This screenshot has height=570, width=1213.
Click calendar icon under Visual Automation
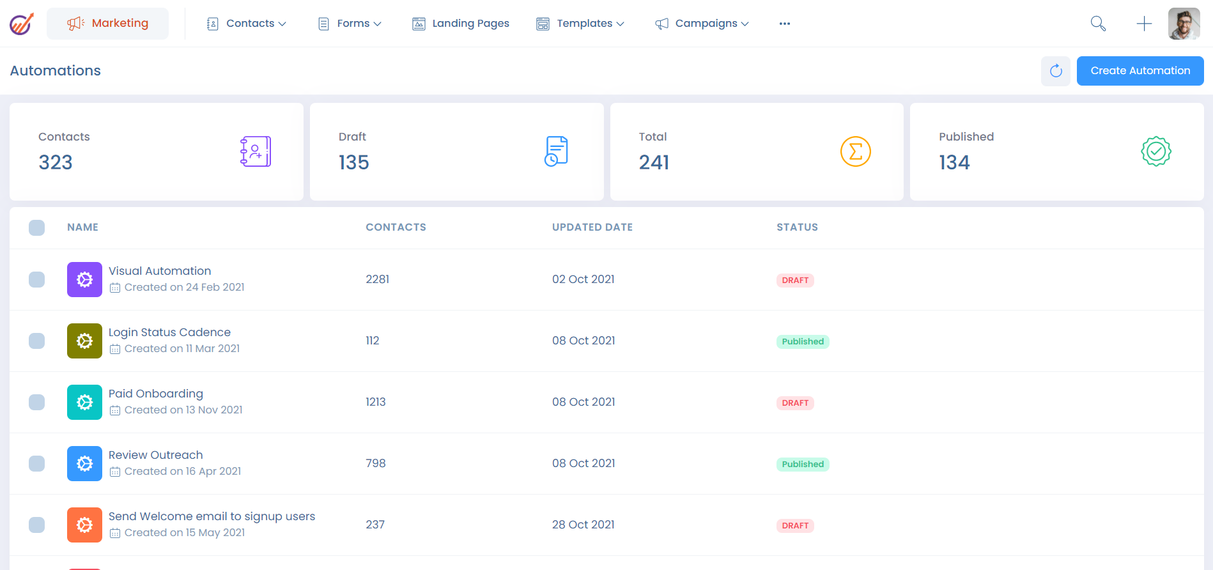pyautogui.click(x=115, y=288)
